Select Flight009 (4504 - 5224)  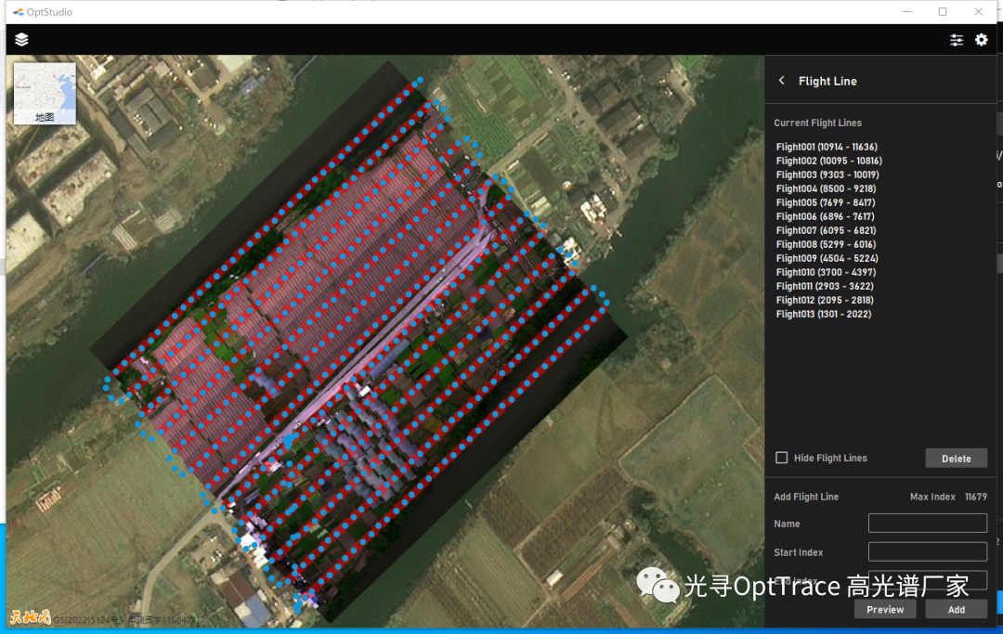click(827, 258)
